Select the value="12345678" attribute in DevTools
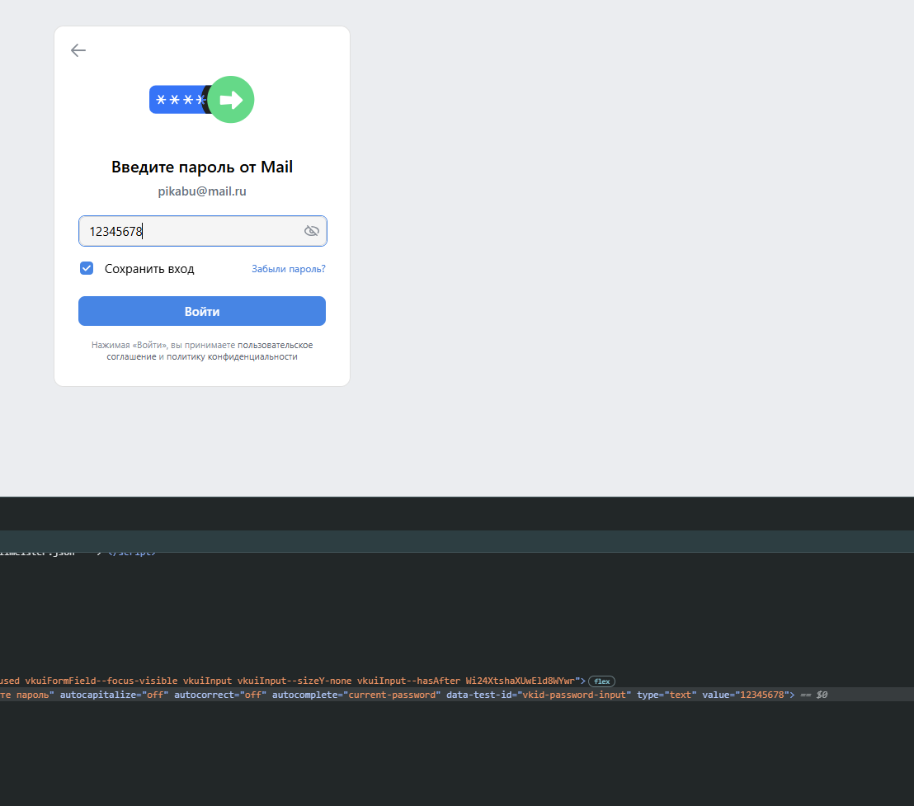 click(746, 695)
